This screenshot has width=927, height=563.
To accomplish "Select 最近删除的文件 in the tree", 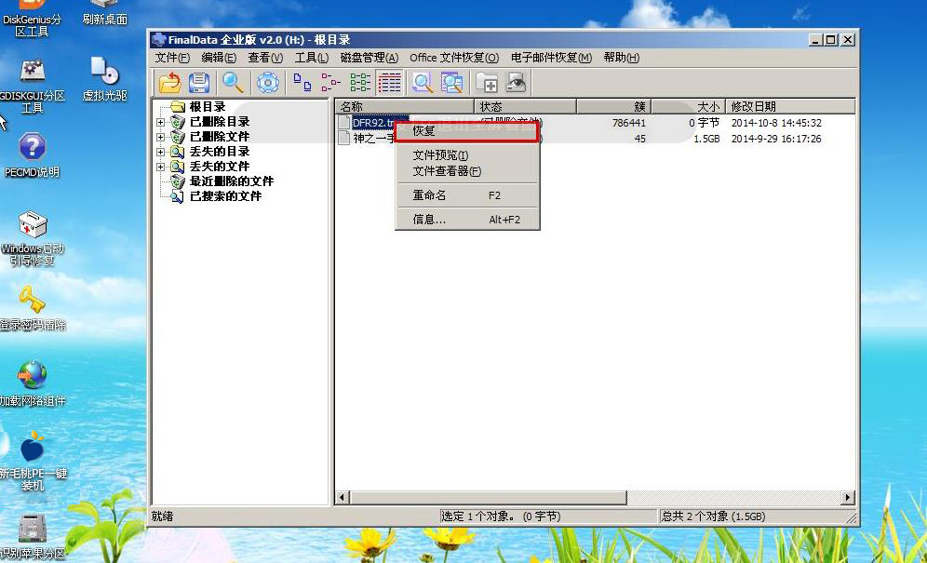I will coord(231,181).
